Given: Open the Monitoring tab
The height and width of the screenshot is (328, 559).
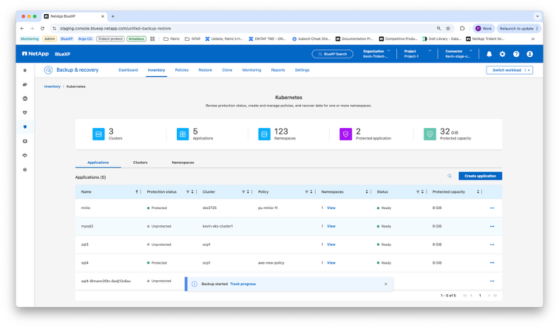Looking at the screenshot, I should 252,70.
